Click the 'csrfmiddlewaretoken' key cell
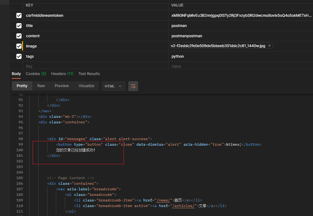This screenshot has height=216, width=313. (96, 15)
